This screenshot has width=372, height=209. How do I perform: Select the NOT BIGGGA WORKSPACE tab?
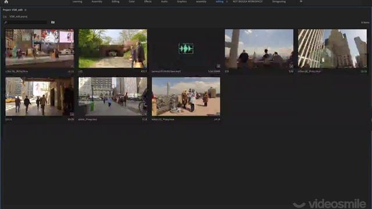pos(248,2)
